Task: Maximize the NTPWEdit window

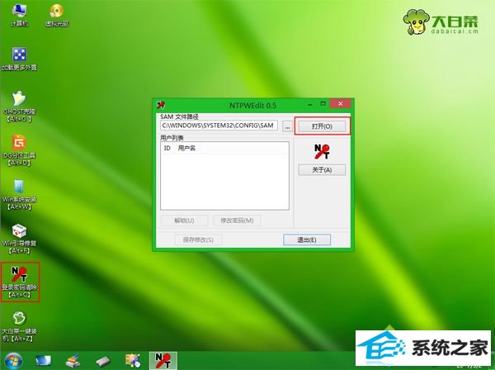Action: 323,103
